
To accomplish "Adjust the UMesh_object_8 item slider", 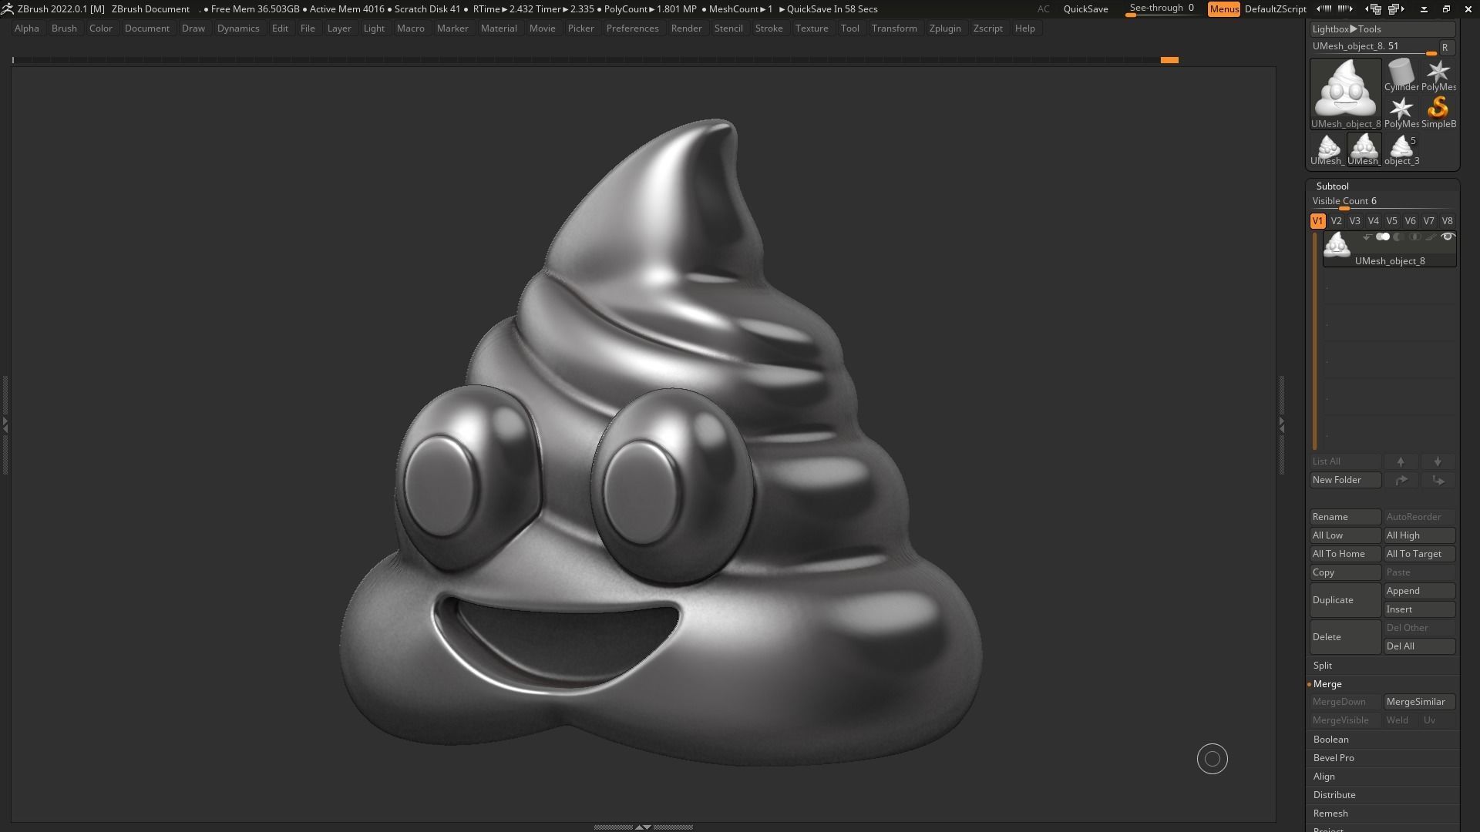I will [x=1374, y=47].
